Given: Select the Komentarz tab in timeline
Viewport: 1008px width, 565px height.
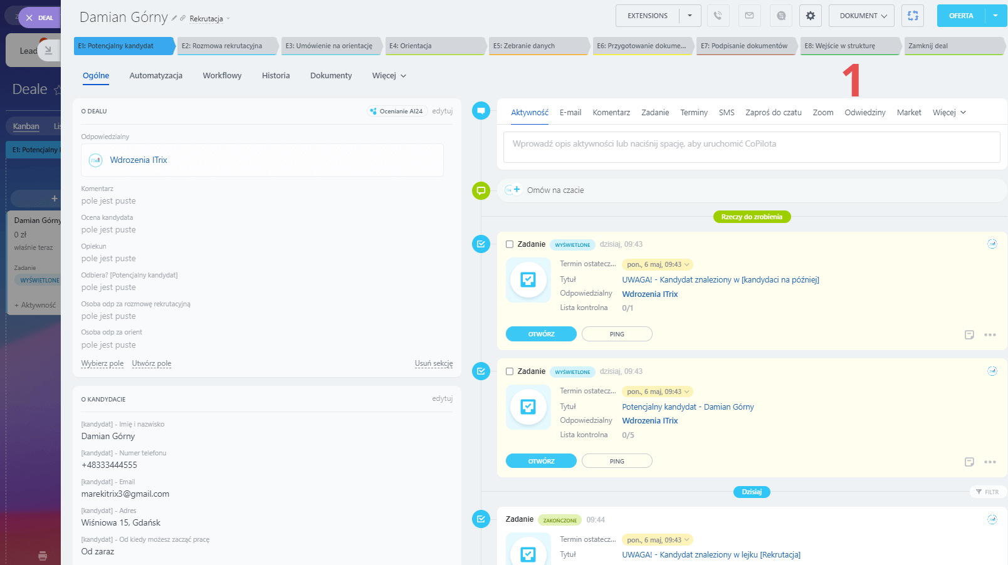Looking at the screenshot, I should 611,113.
